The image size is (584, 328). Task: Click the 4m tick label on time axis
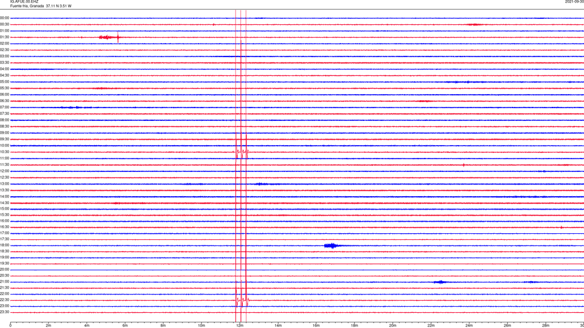tap(87, 326)
